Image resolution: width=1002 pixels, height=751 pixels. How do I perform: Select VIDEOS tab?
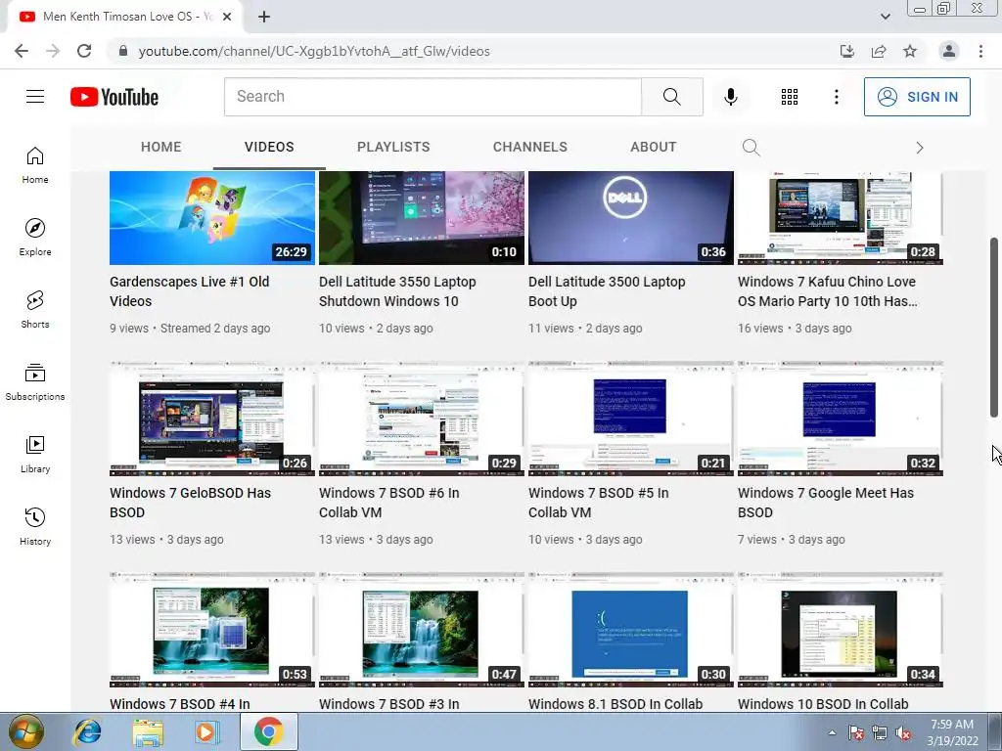coord(269,147)
